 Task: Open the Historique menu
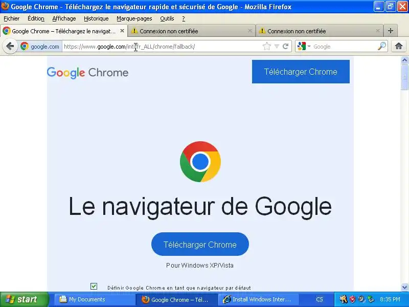pyautogui.click(x=96, y=18)
